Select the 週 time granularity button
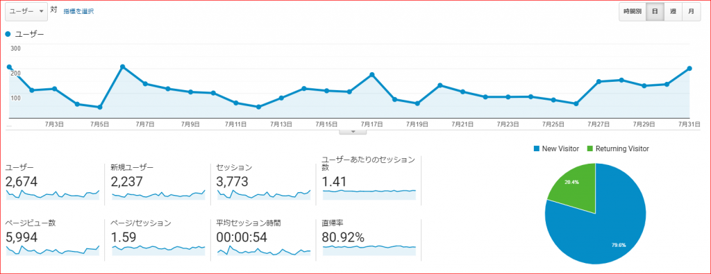Viewport: 711px width, 274px height. [673, 12]
